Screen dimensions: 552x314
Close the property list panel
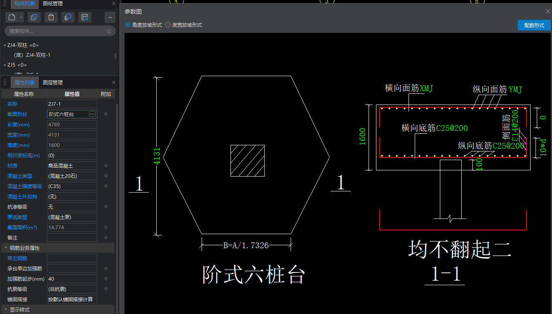114,82
